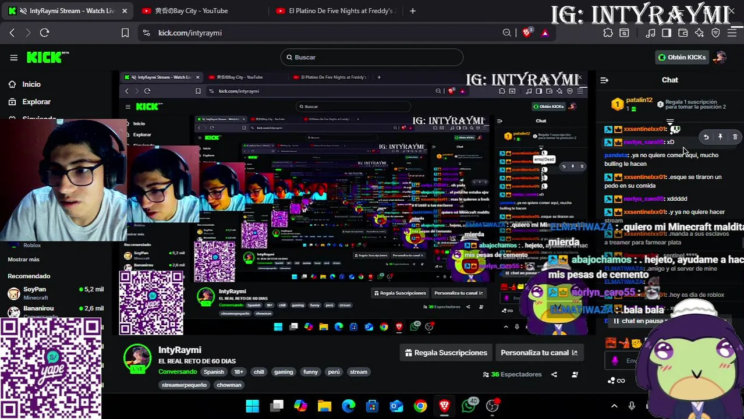
Task: Toggle the browser sidebar panel
Action: (667, 33)
